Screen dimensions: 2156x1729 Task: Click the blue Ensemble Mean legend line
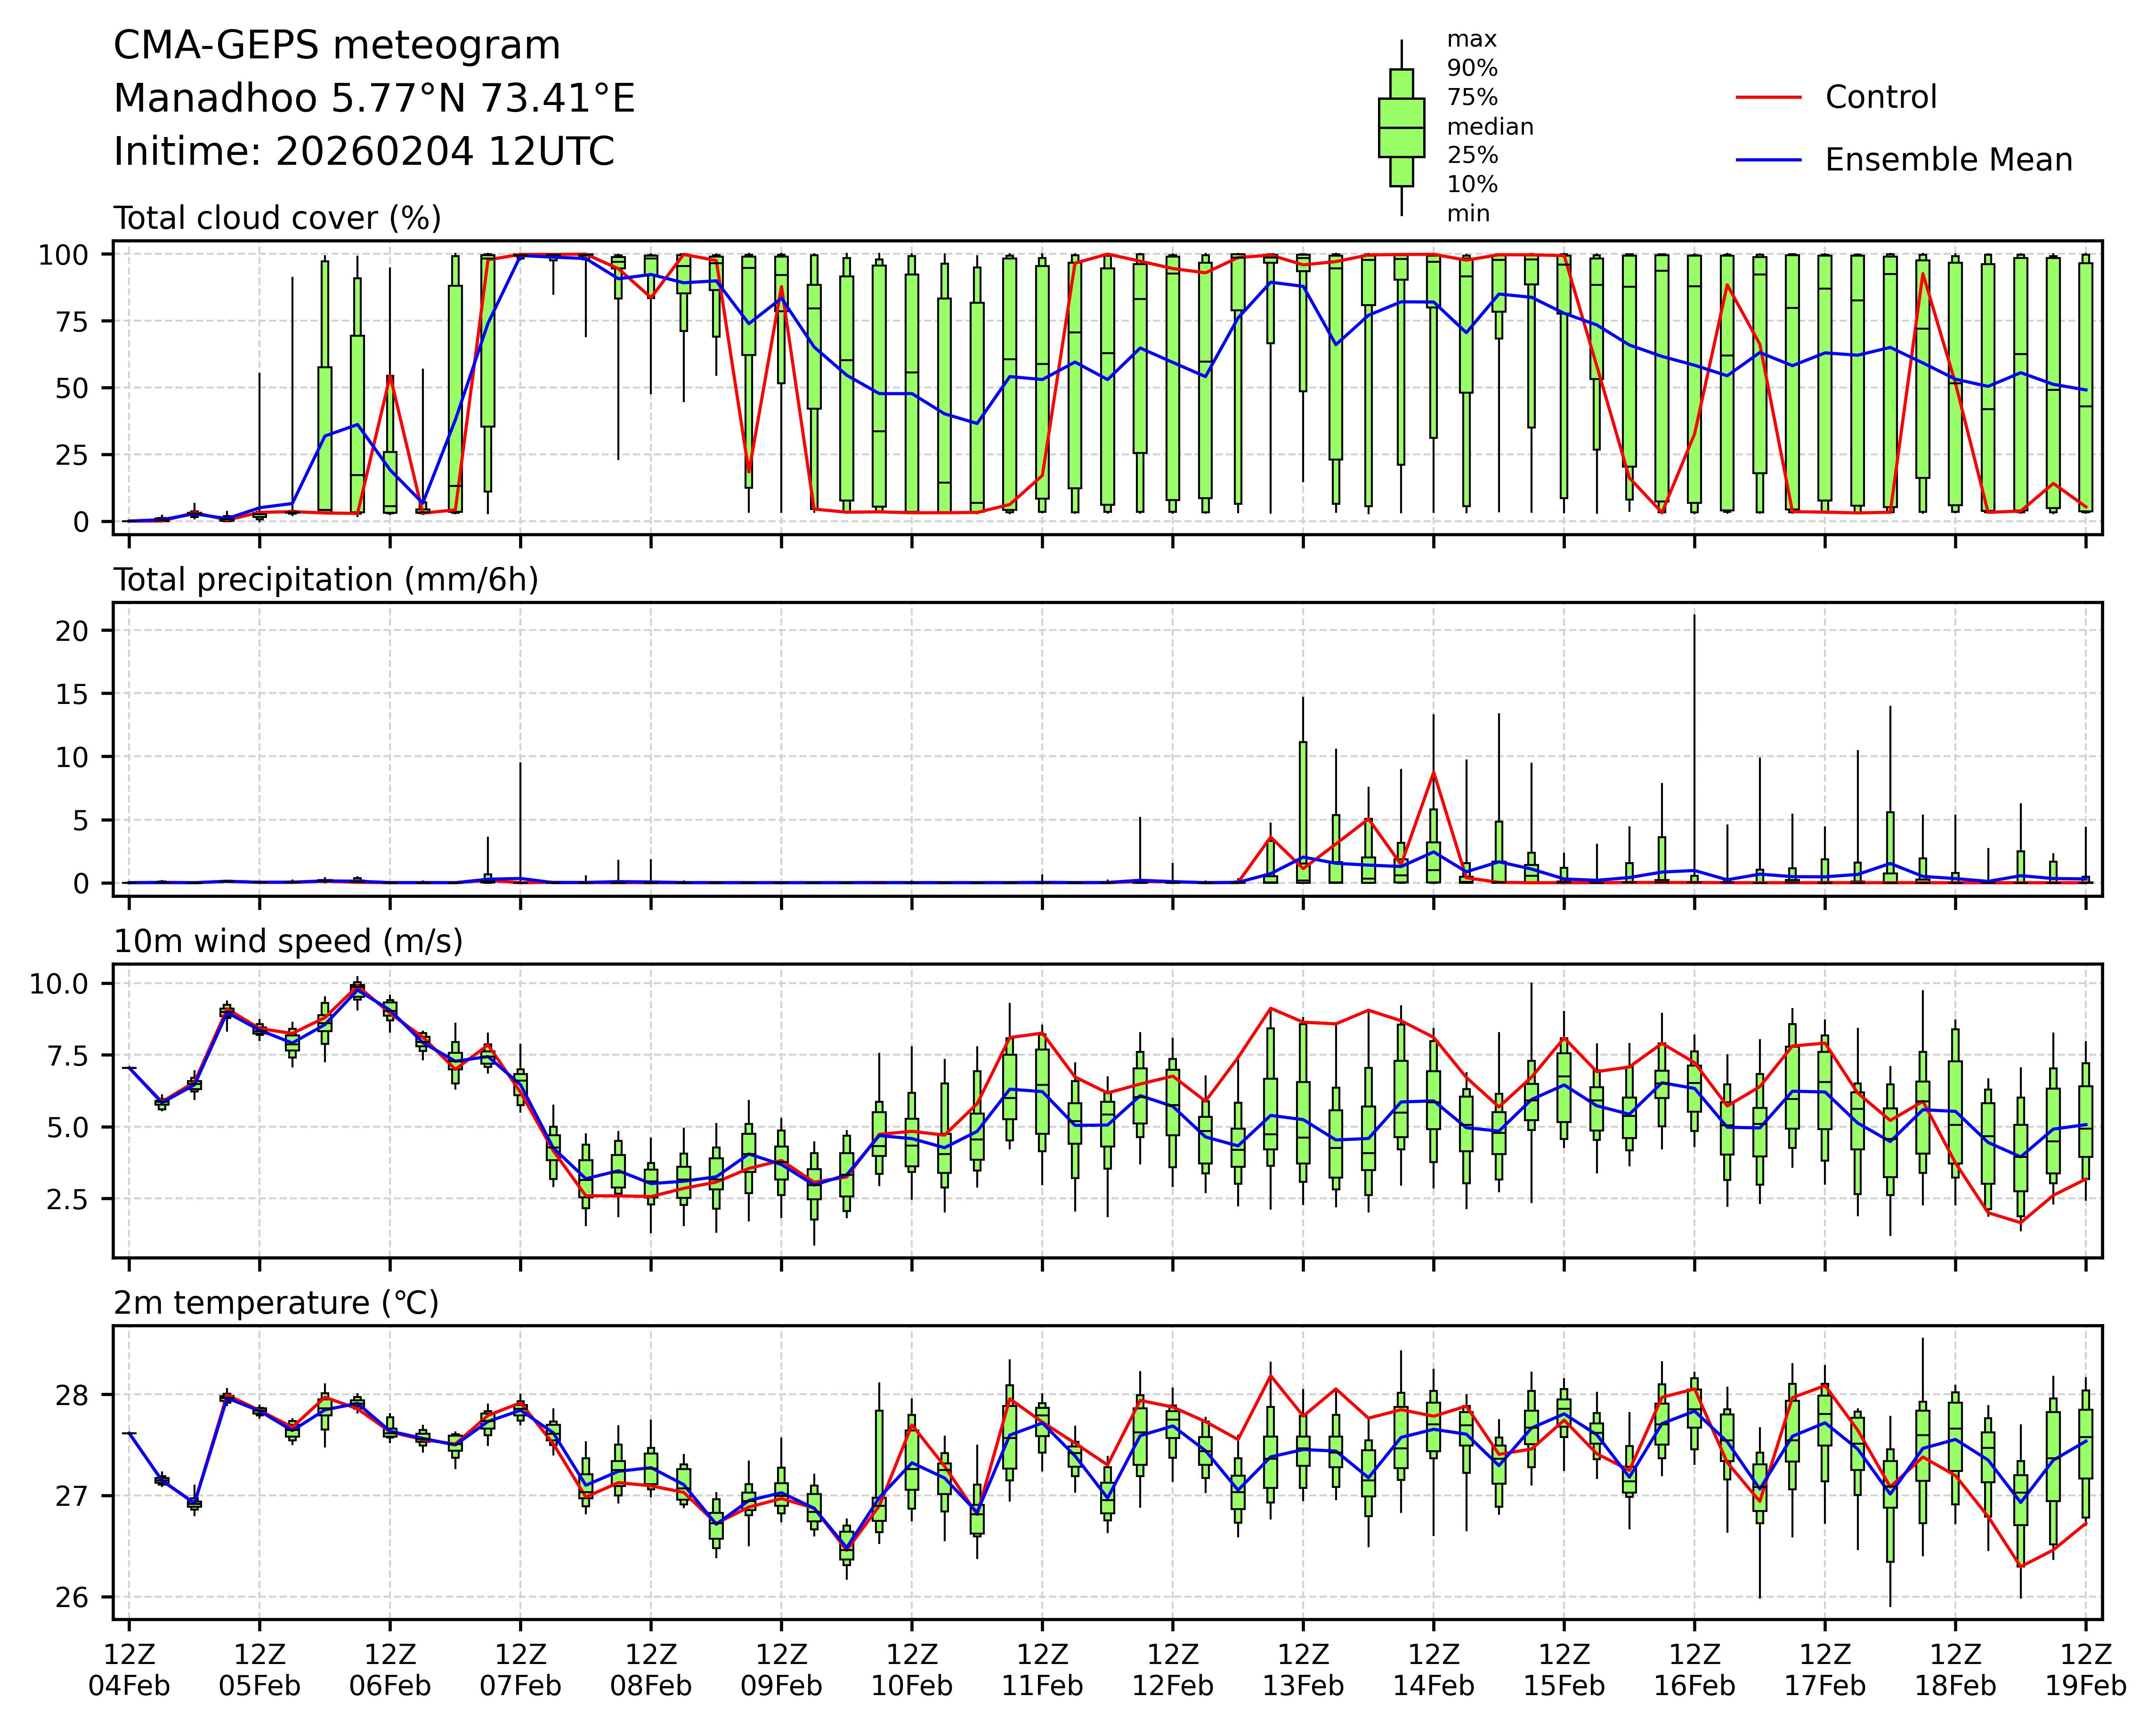click(x=1768, y=160)
